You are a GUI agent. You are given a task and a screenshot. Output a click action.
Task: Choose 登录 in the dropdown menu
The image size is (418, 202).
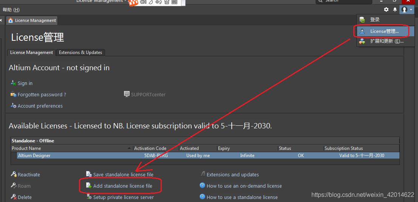coord(375,20)
